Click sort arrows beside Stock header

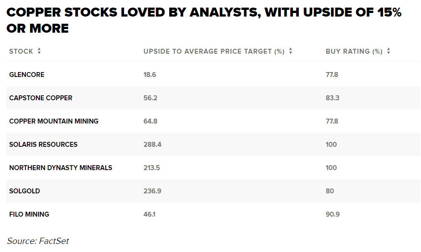tap(39, 51)
